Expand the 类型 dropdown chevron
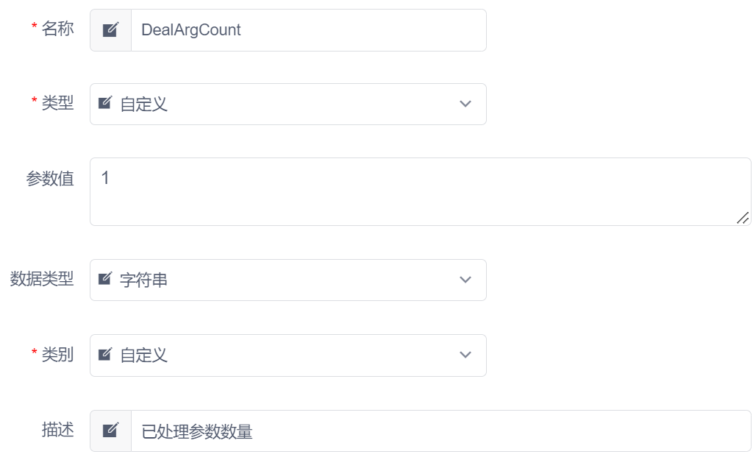753x471 pixels. (465, 104)
